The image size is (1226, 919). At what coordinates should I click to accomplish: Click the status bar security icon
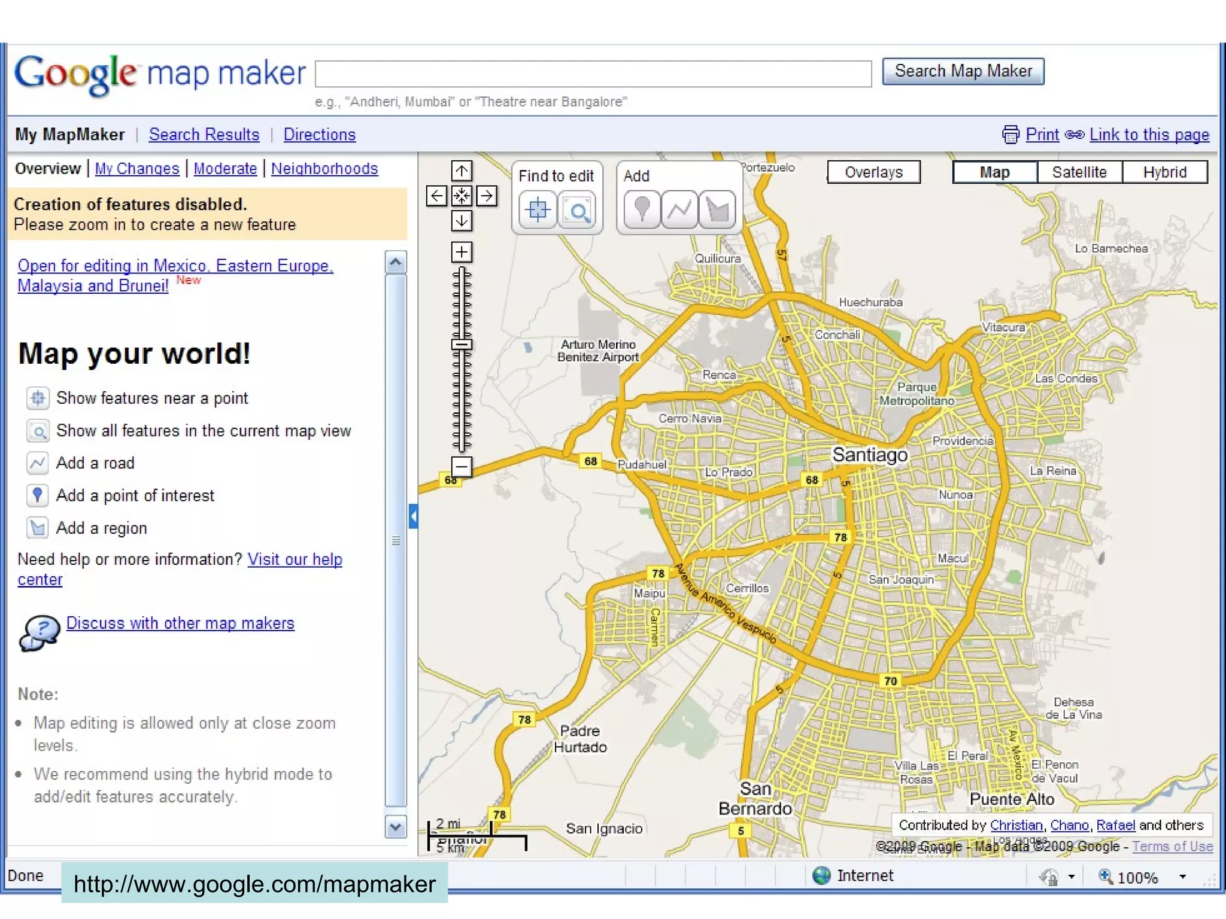tap(1049, 877)
